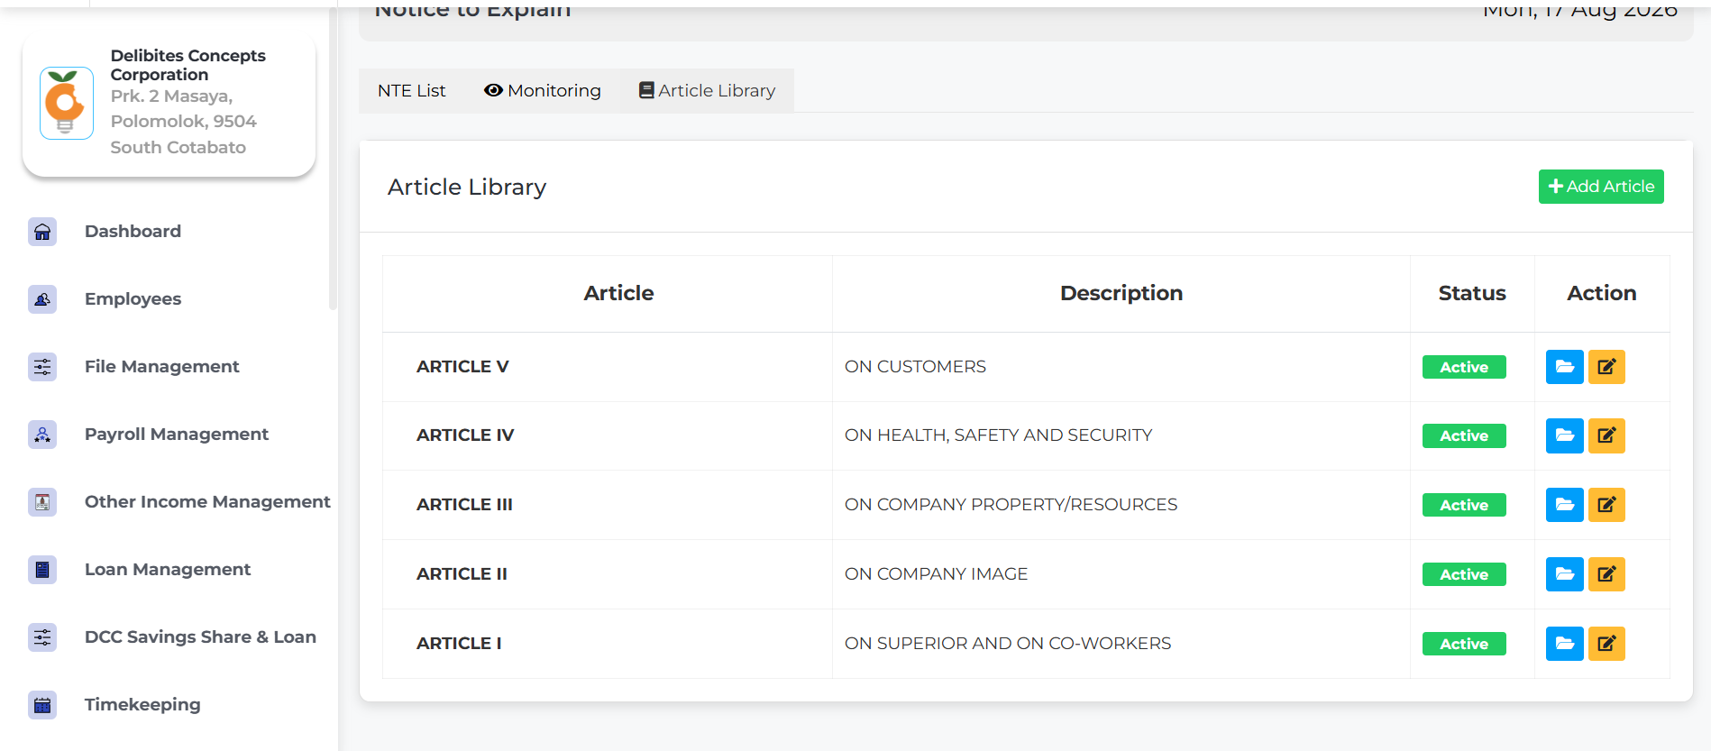Click the DCC Savings Share icon
Image resolution: width=1711 pixels, height=751 pixels.
(42, 637)
